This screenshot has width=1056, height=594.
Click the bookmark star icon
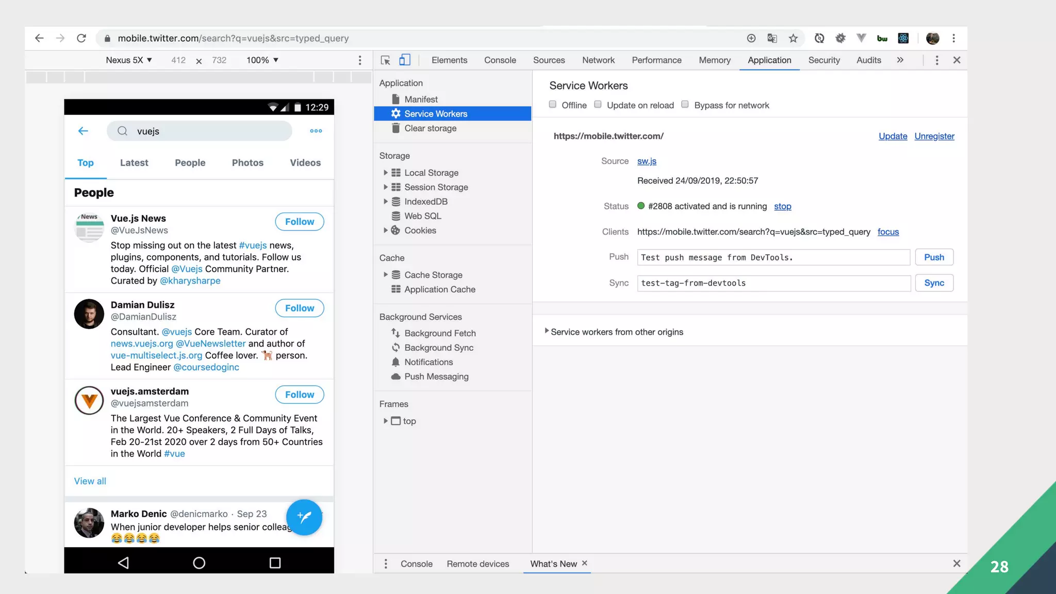pos(793,38)
